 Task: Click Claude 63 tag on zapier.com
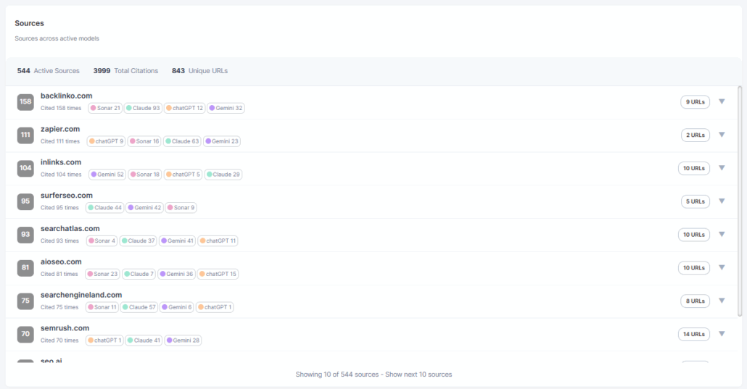pos(181,141)
